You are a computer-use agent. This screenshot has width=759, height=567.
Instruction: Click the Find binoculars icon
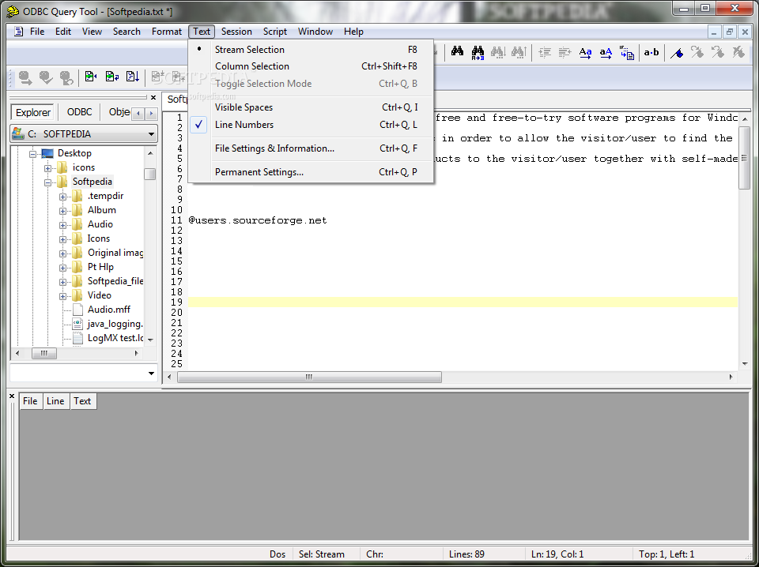[457, 51]
